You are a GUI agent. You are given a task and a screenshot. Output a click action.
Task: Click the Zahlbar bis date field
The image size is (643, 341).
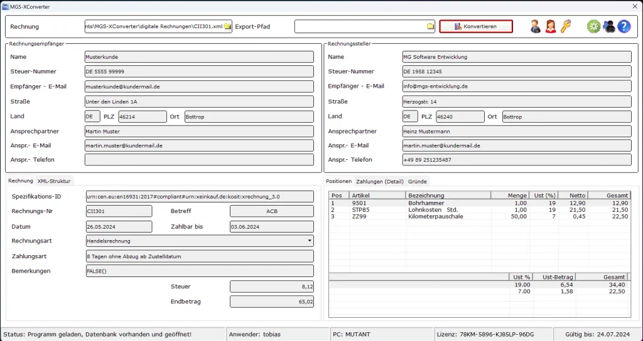(271, 226)
